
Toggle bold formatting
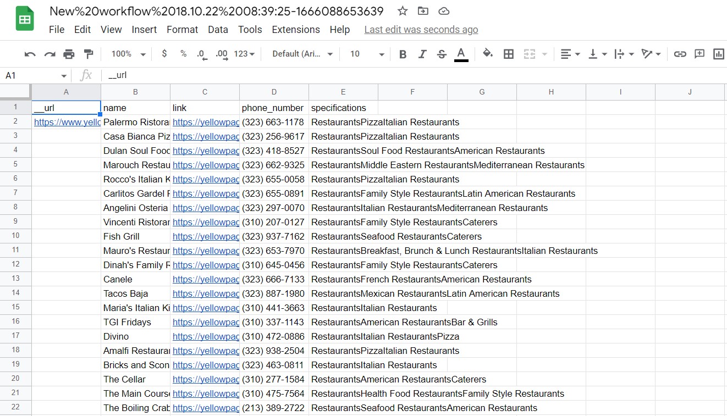[x=403, y=54]
